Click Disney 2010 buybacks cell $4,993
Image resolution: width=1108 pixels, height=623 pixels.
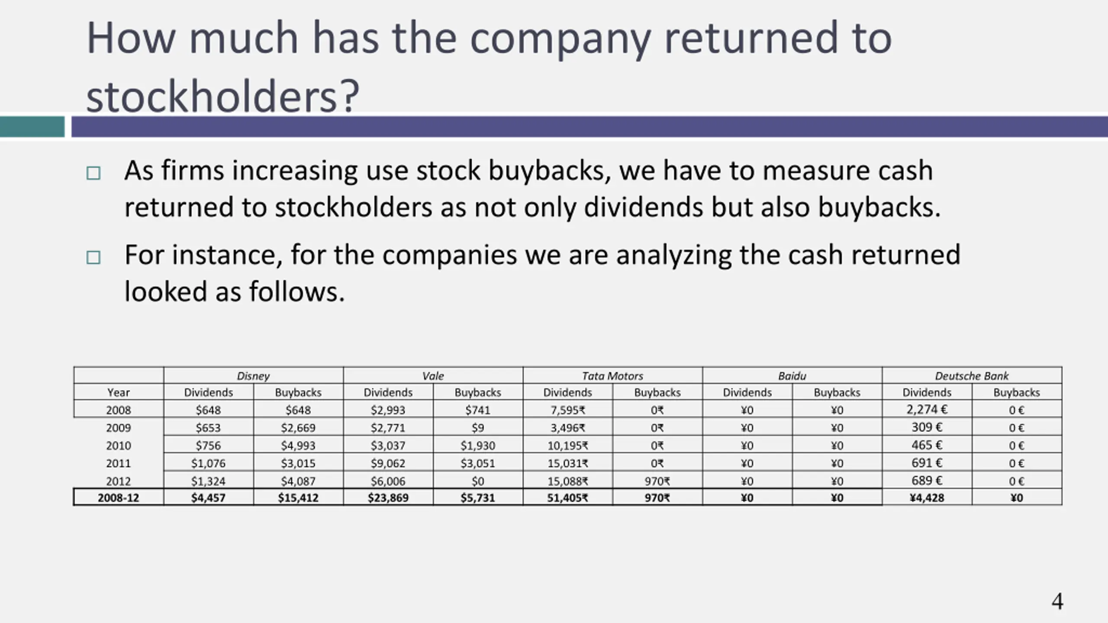pyautogui.click(x=298, y=445)
